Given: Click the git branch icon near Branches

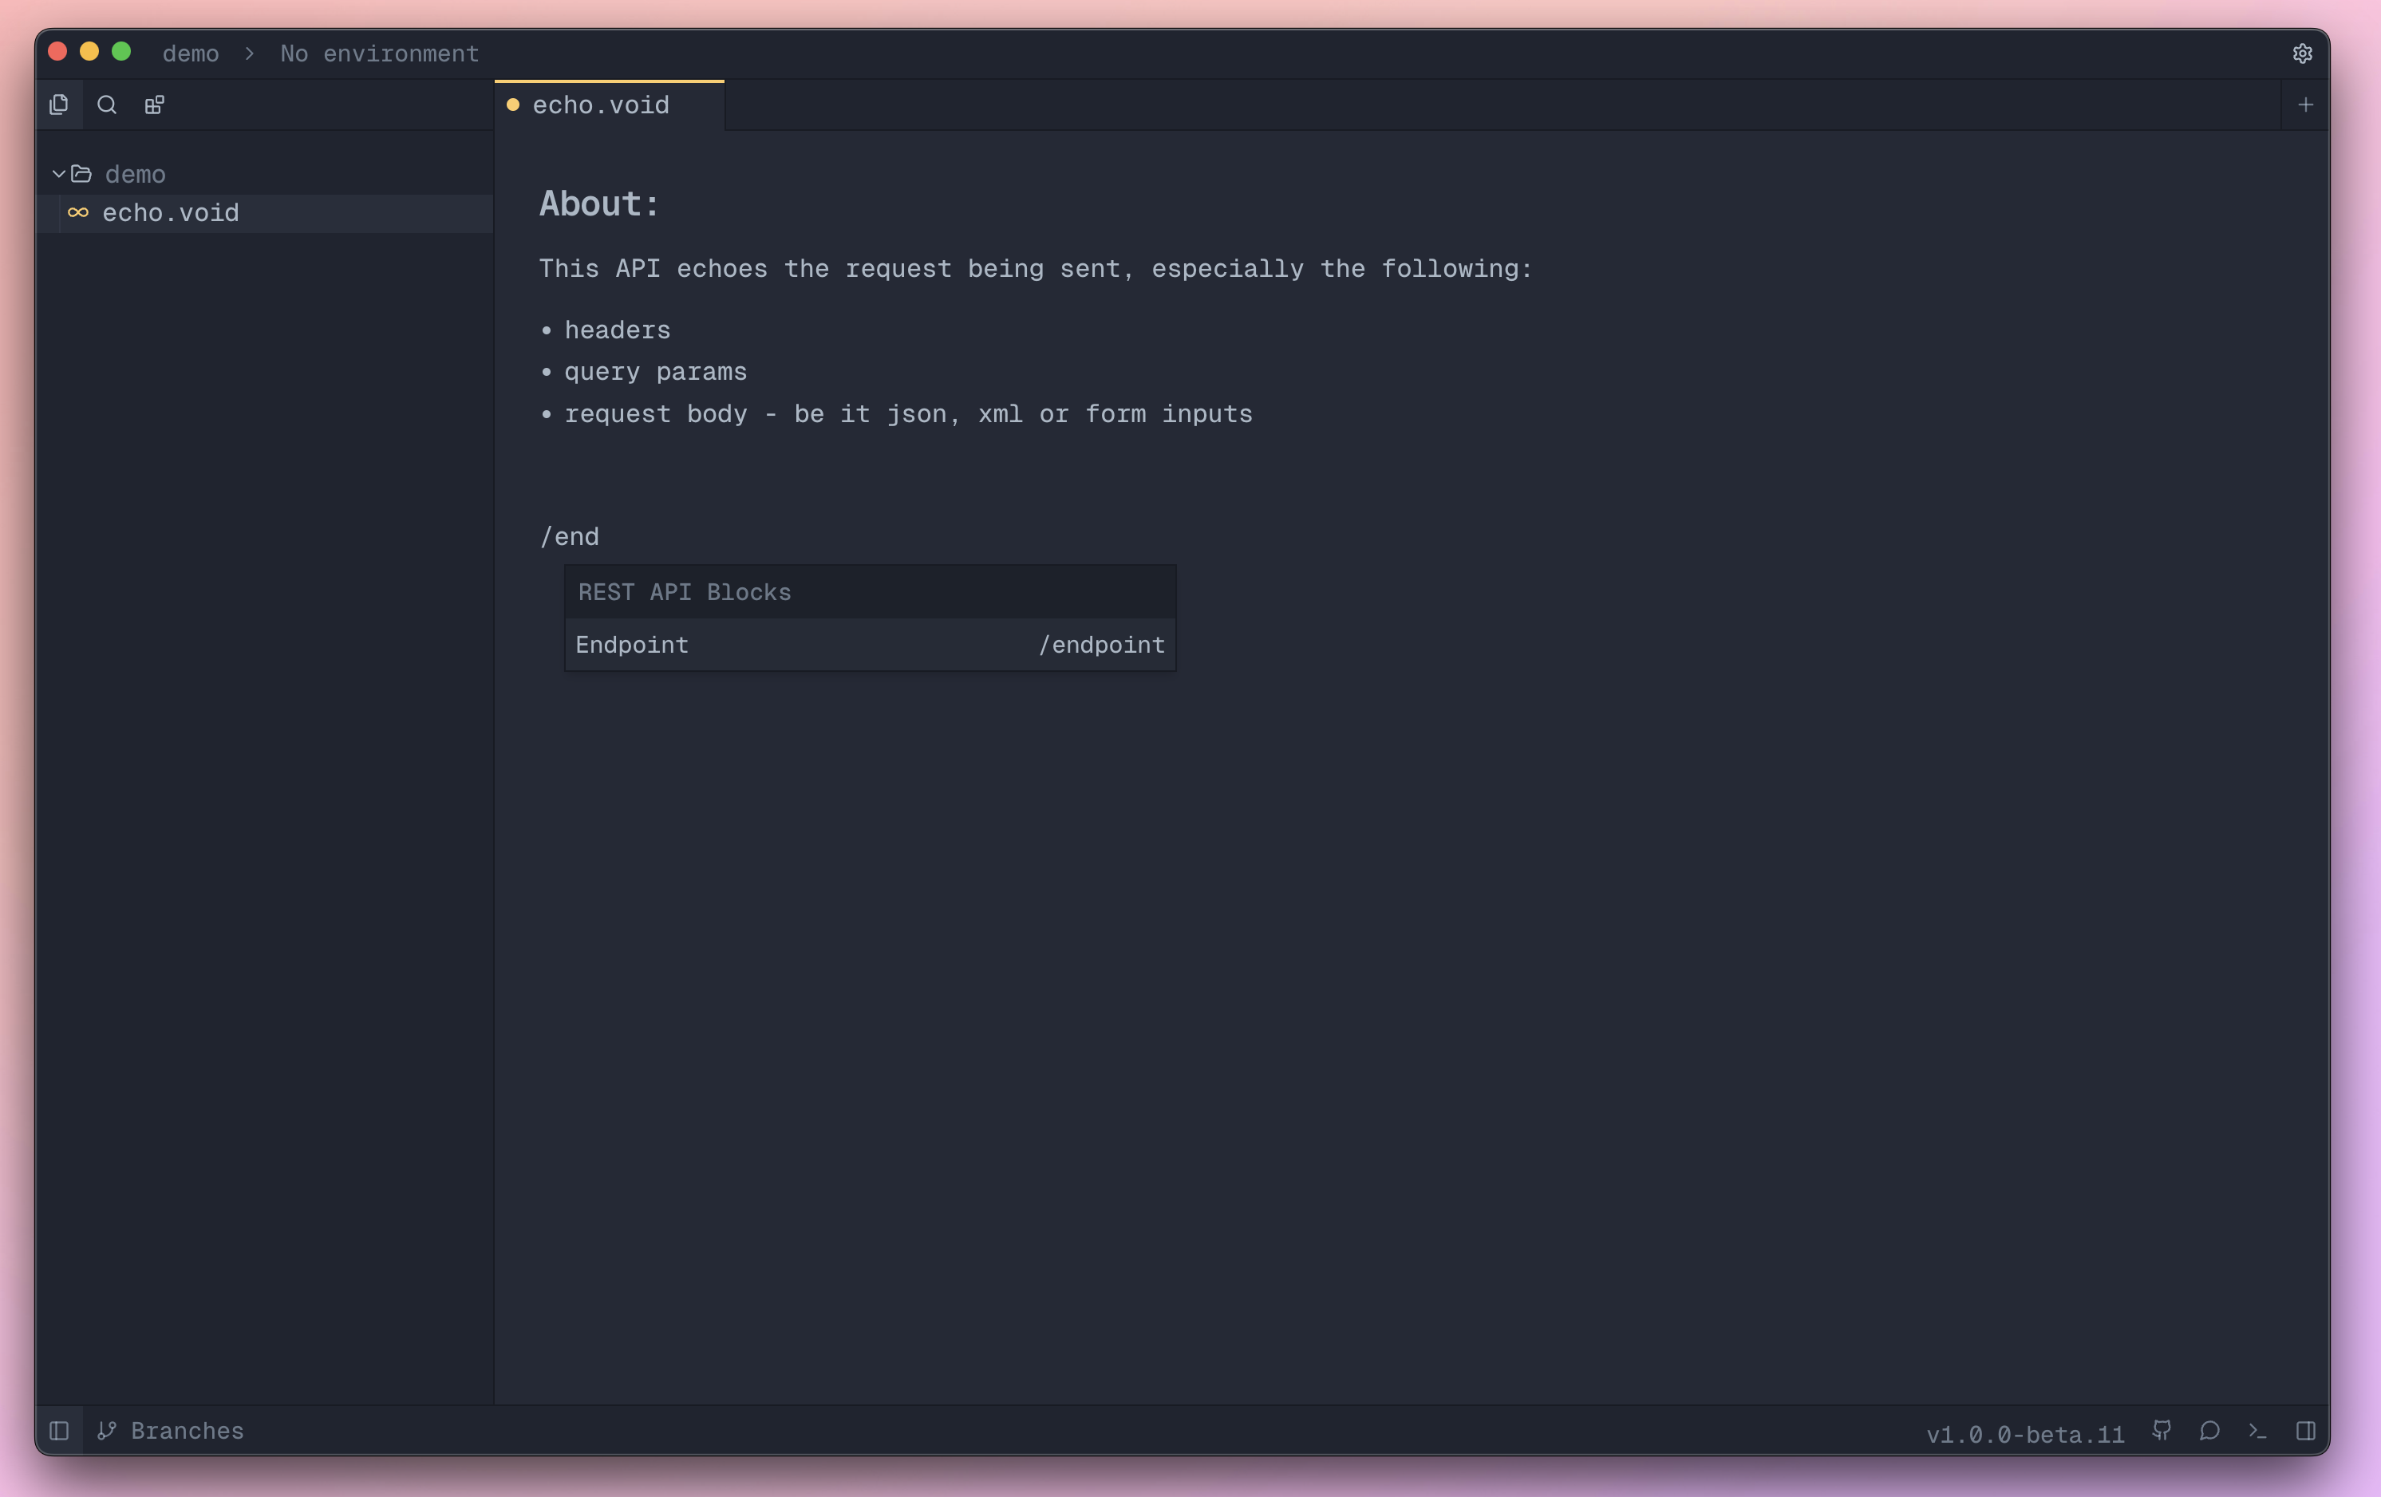Looking at the screenshot, I should pos(109,1431).
